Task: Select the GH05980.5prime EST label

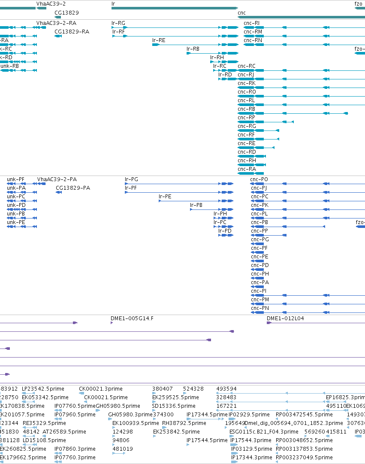Action: pos(118,406)
